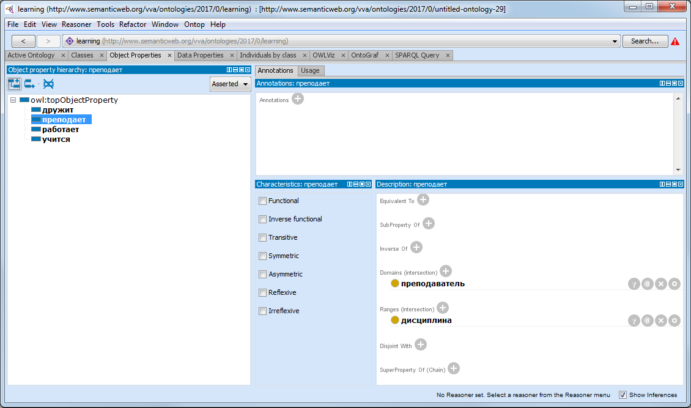The width and height of the screenshot is (691, 408).
Task: Collapse the owl:topObjectProperty tree node
Action: click(x=13, y=100)
